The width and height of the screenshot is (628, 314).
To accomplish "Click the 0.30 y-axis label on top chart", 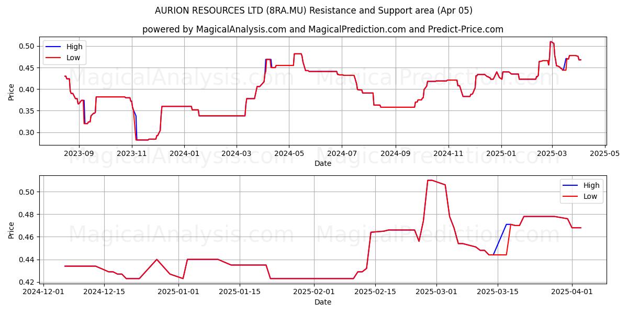I will (x=27, y=132).
